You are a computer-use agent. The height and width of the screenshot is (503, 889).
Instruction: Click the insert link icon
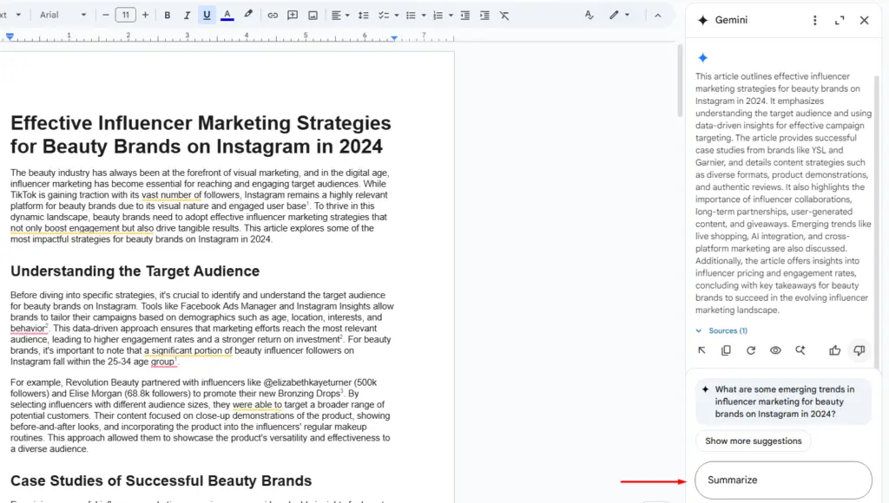[x=272, y=15]
